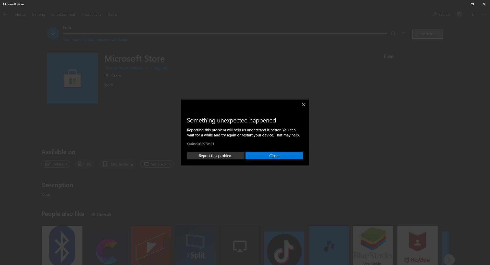Click Show all next to People also like

(101, 215)
